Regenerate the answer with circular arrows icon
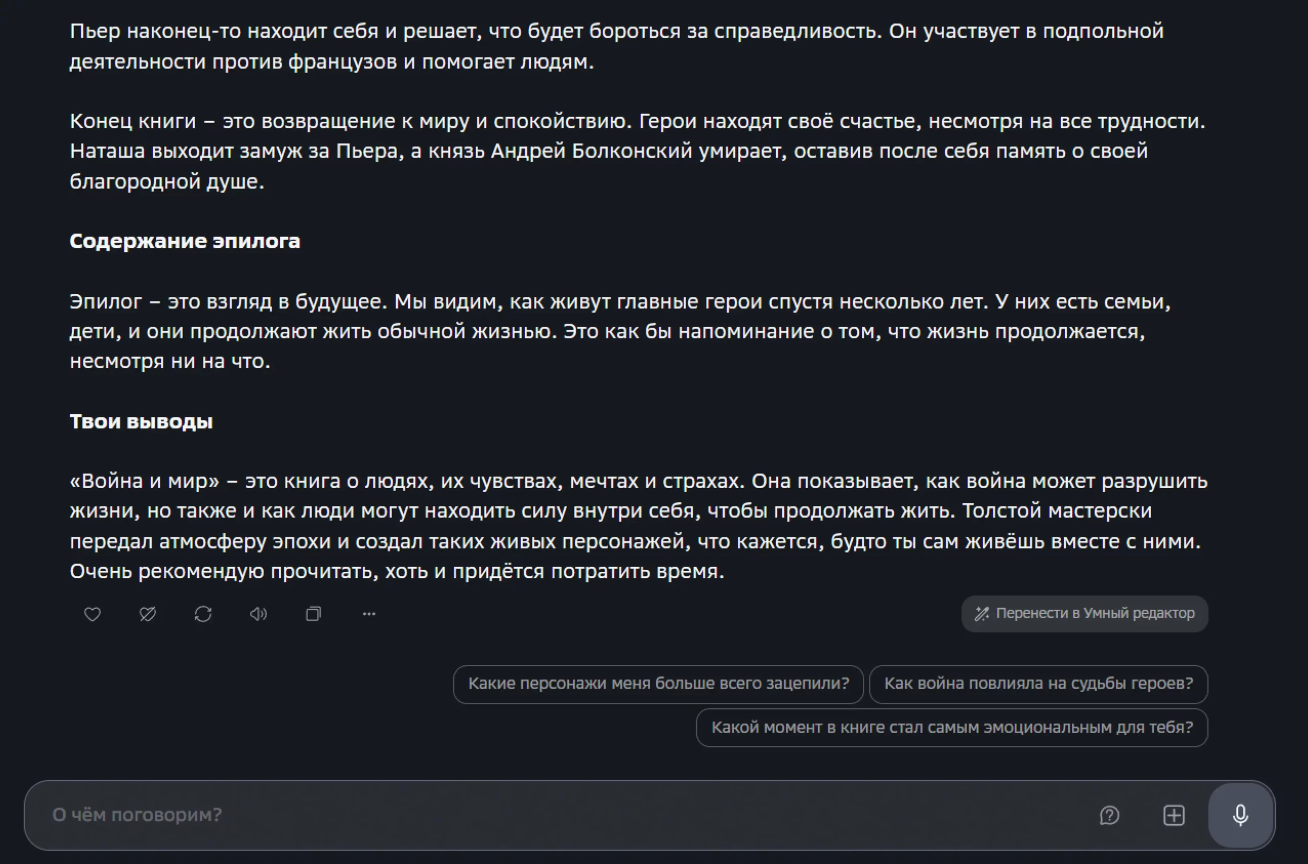 (x=203, y=614)
